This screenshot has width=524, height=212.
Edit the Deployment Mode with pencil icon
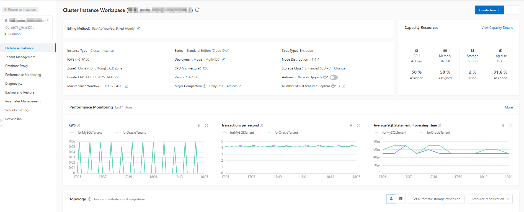click(x=223, y=60)
